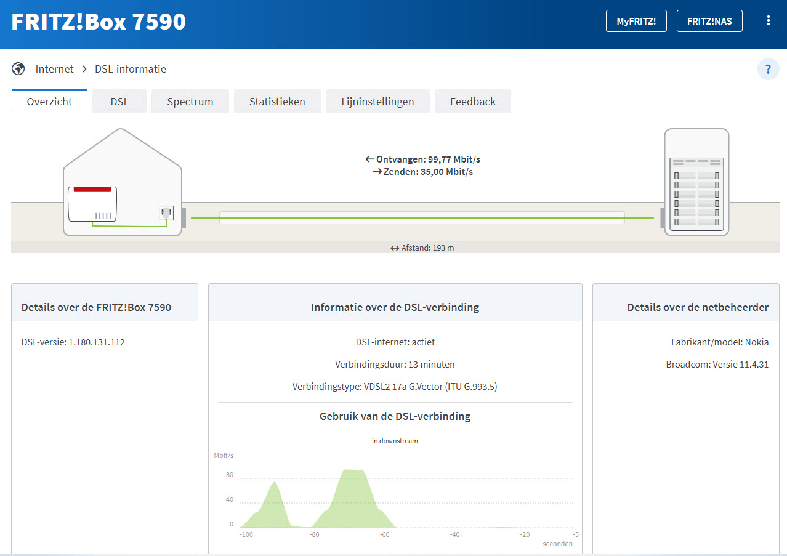
Task: Open the Spectrum tab
Action: point(190,102)
